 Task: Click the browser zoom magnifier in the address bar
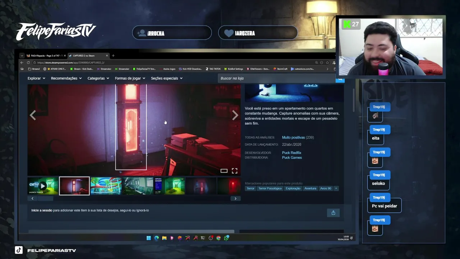pyautogui.click(x=316, y=63)
